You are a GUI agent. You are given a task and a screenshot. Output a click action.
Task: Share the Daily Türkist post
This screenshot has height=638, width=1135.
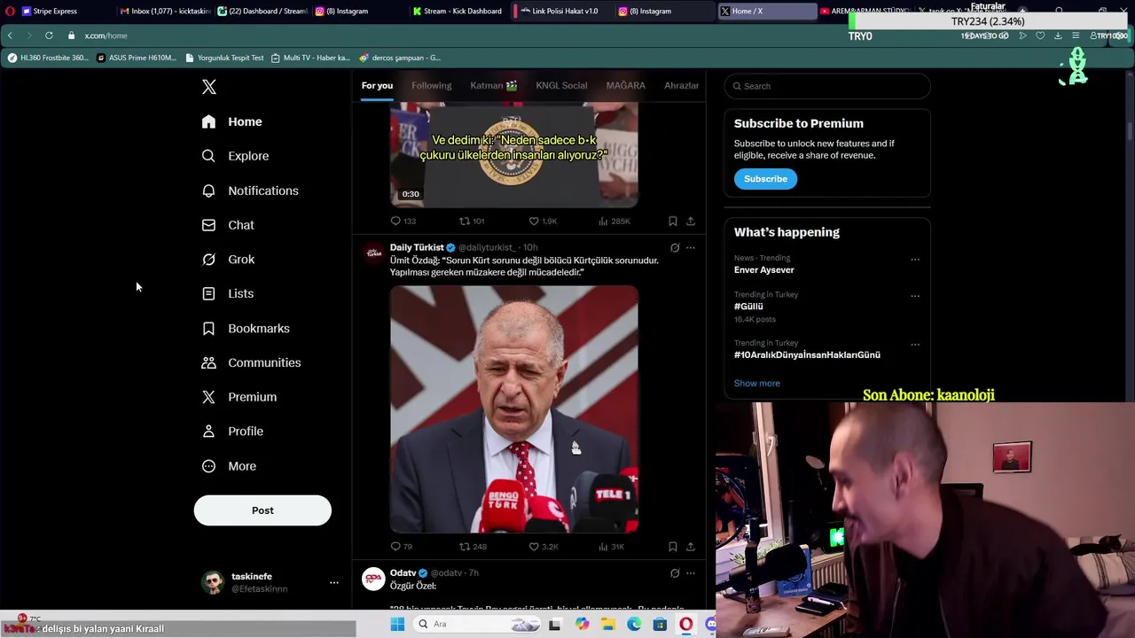[691, 547]
